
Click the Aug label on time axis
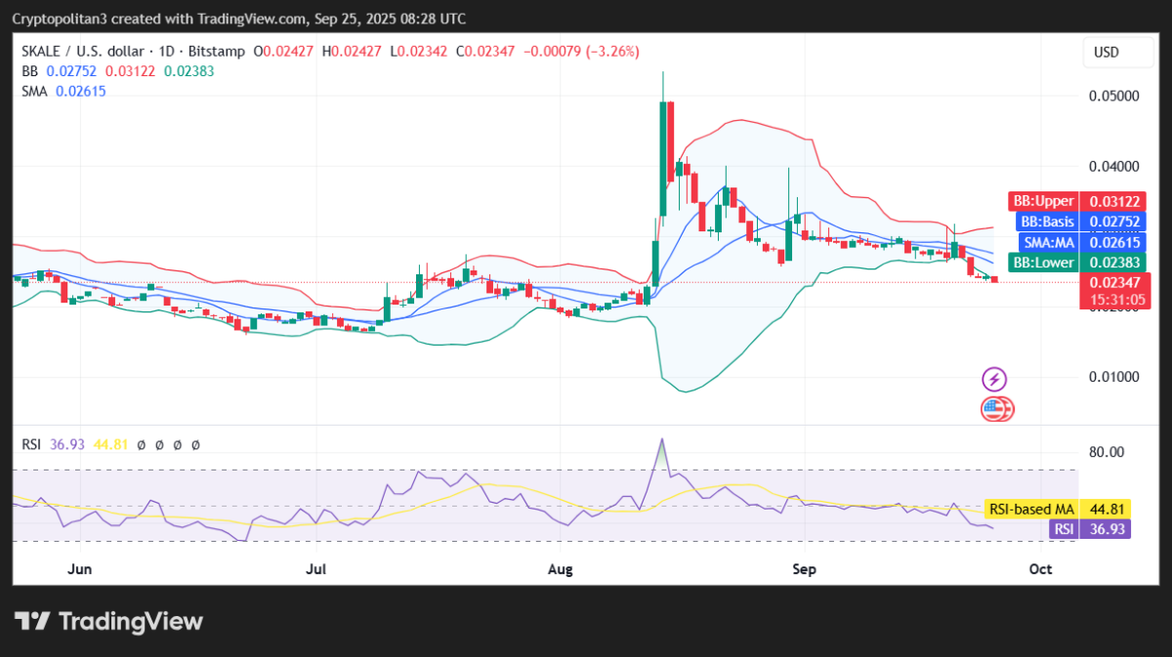[x=560, y=568]
